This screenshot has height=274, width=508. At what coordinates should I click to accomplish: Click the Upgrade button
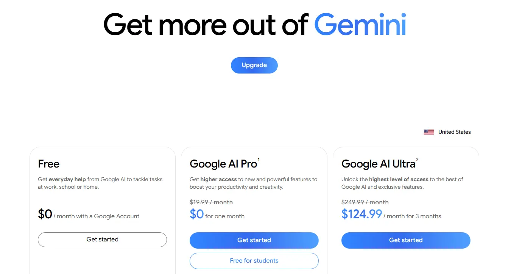tap(254, 65)
